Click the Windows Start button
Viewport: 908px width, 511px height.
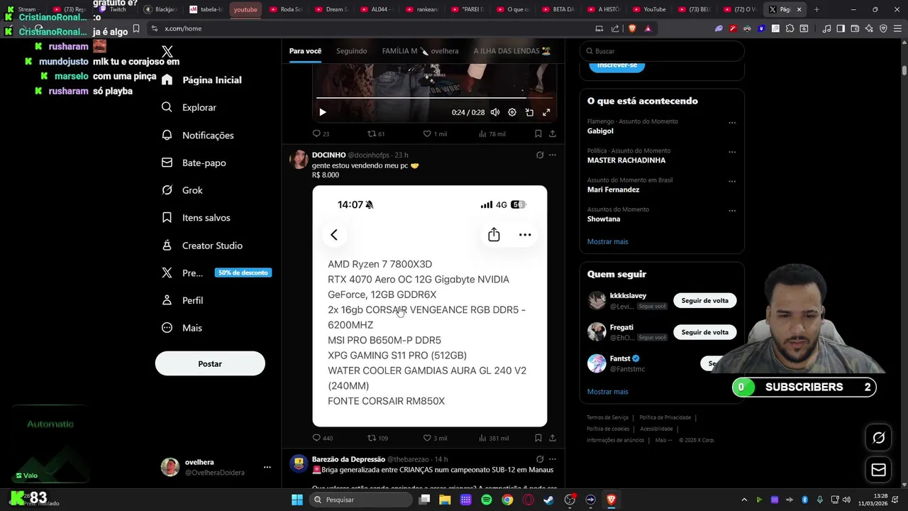point(297,500)
